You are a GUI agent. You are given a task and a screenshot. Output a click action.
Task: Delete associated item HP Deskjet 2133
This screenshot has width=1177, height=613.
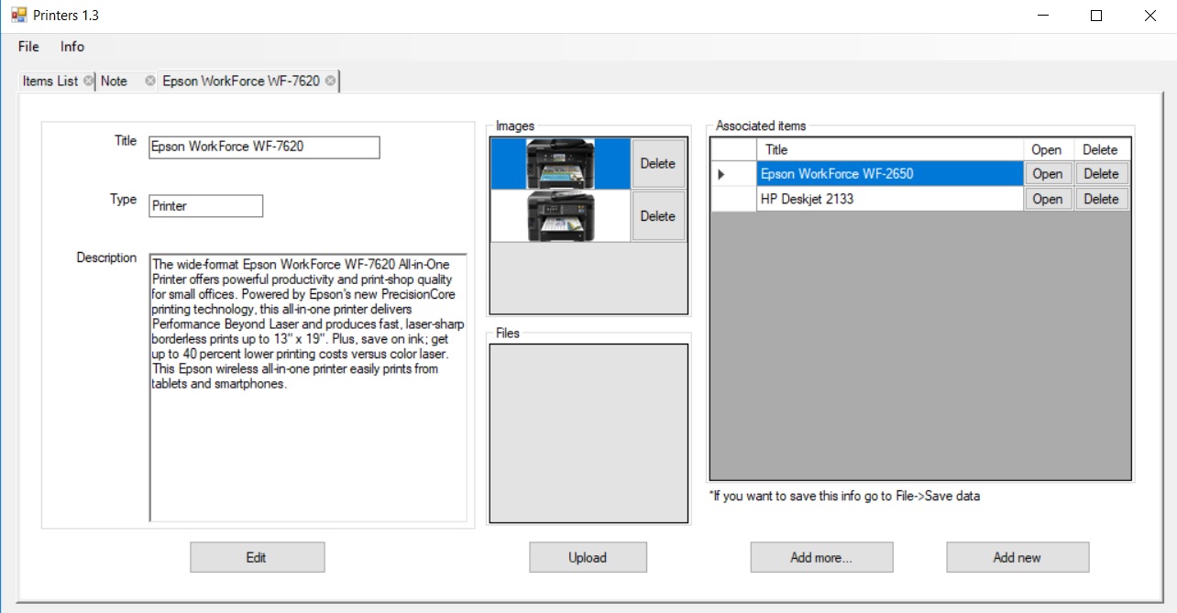(x=1101, y=199)
